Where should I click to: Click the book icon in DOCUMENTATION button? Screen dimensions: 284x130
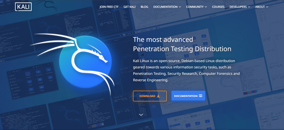(x=201, y=96)
